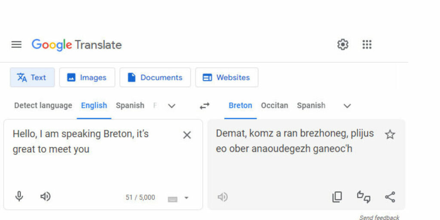
Task: Open the hamburger main menu
Action: point(16,44)
